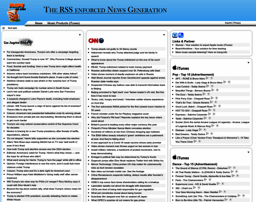Screen dimensions: 256x202
Task: Open 'French minister under fire for Playboy' story
Action: pos(120,114)
